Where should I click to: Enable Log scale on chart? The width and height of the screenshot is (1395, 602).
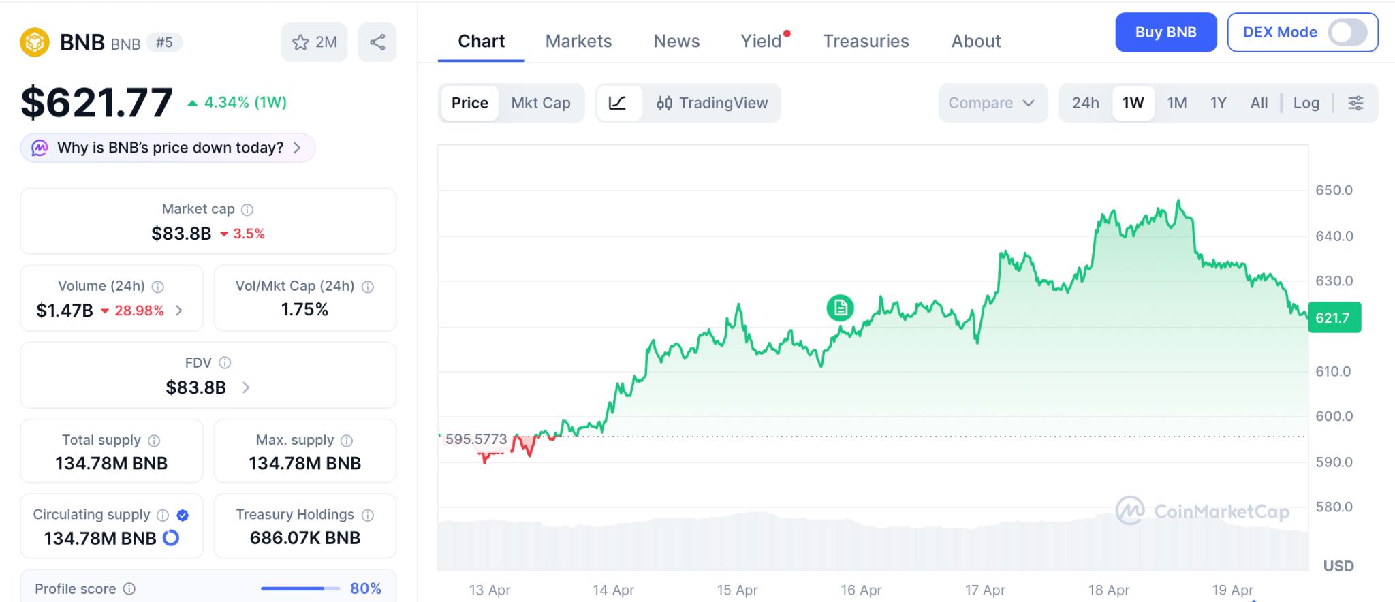click(1306, 103)
